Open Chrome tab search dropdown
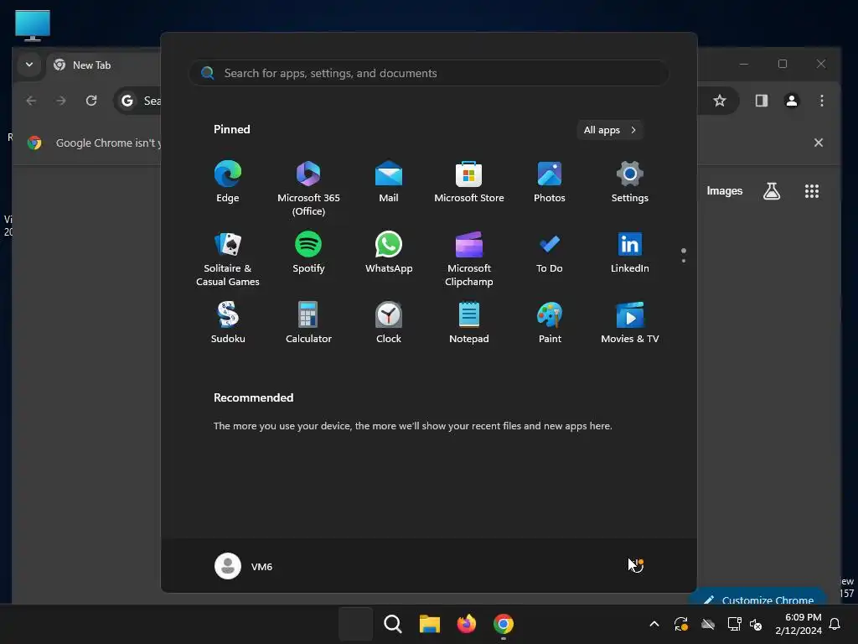 (x=29, y=65)
